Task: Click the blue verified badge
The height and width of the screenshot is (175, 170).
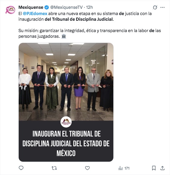Action: pos(46,7)
